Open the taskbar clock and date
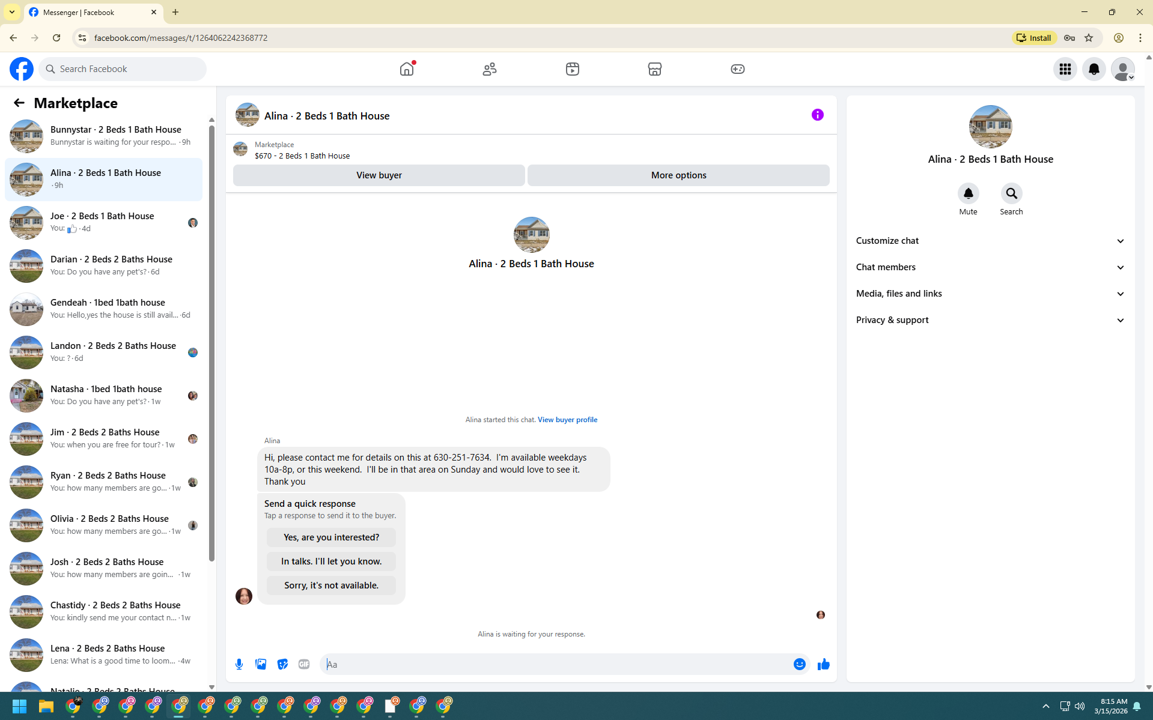Viewport: 1153px width, 720px height. (1111, 706)
